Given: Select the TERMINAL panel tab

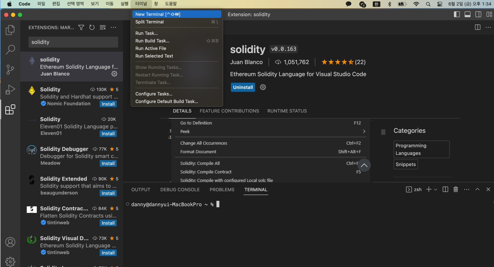Looking at the screenshot, I should pyautogui.click(x=256, y=189).
